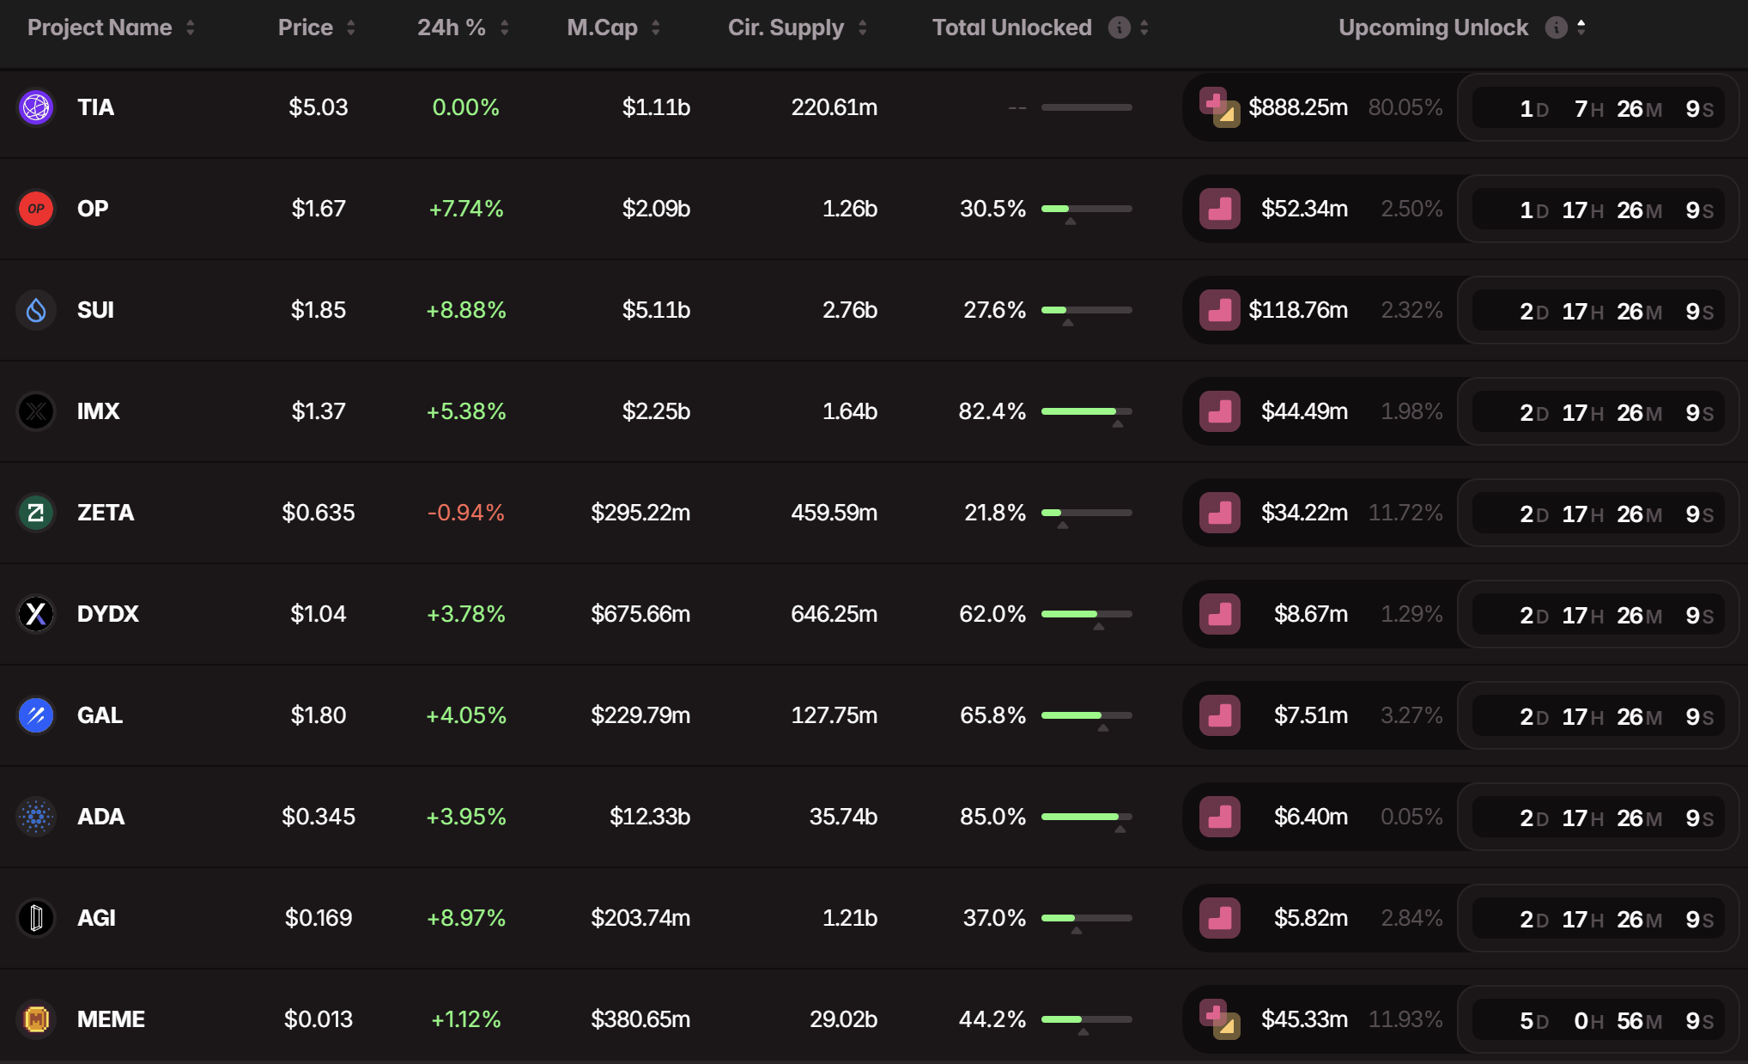This screenshot has height=1064, width=1748.
Task: Click IMX total unlocked progress bar
Action: tap(1086, 411)
